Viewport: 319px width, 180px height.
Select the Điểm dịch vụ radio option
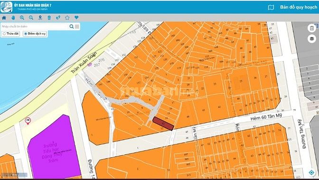coord(35,34)
